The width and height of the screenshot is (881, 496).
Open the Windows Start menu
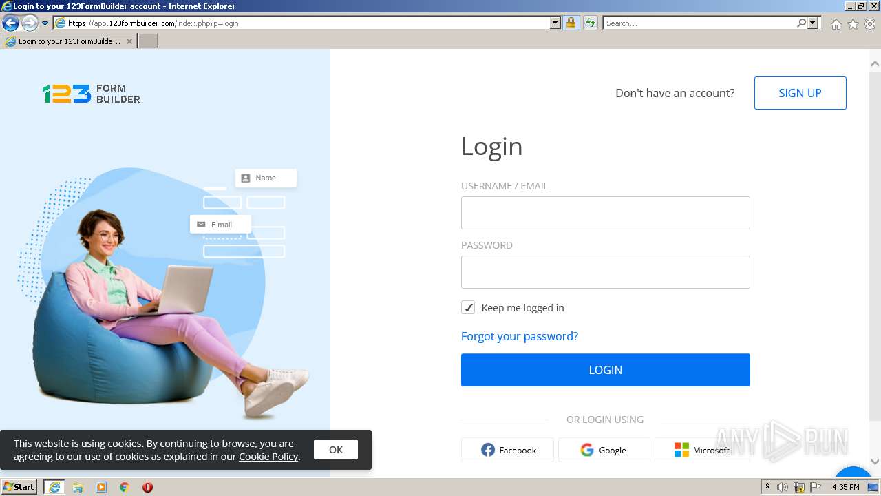pyautogui.click(x=19, y=487)
